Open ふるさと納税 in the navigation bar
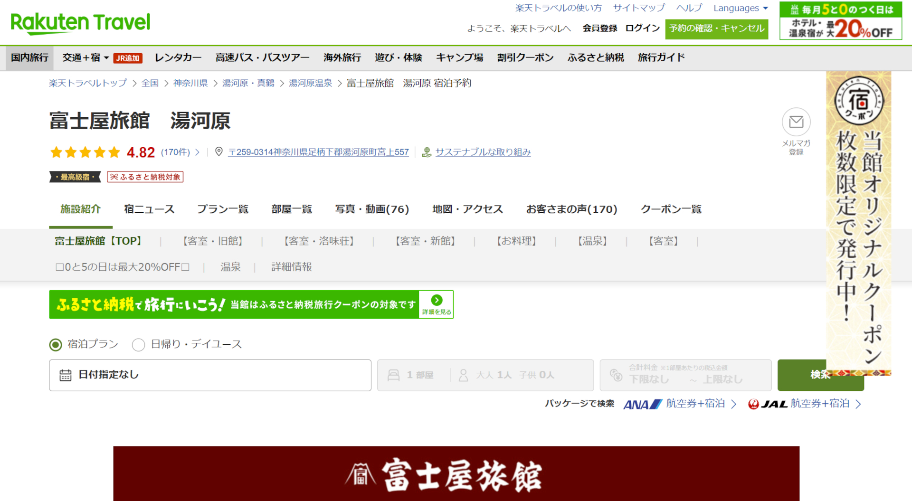The image size is (912, 501). [x=596, y=57]
